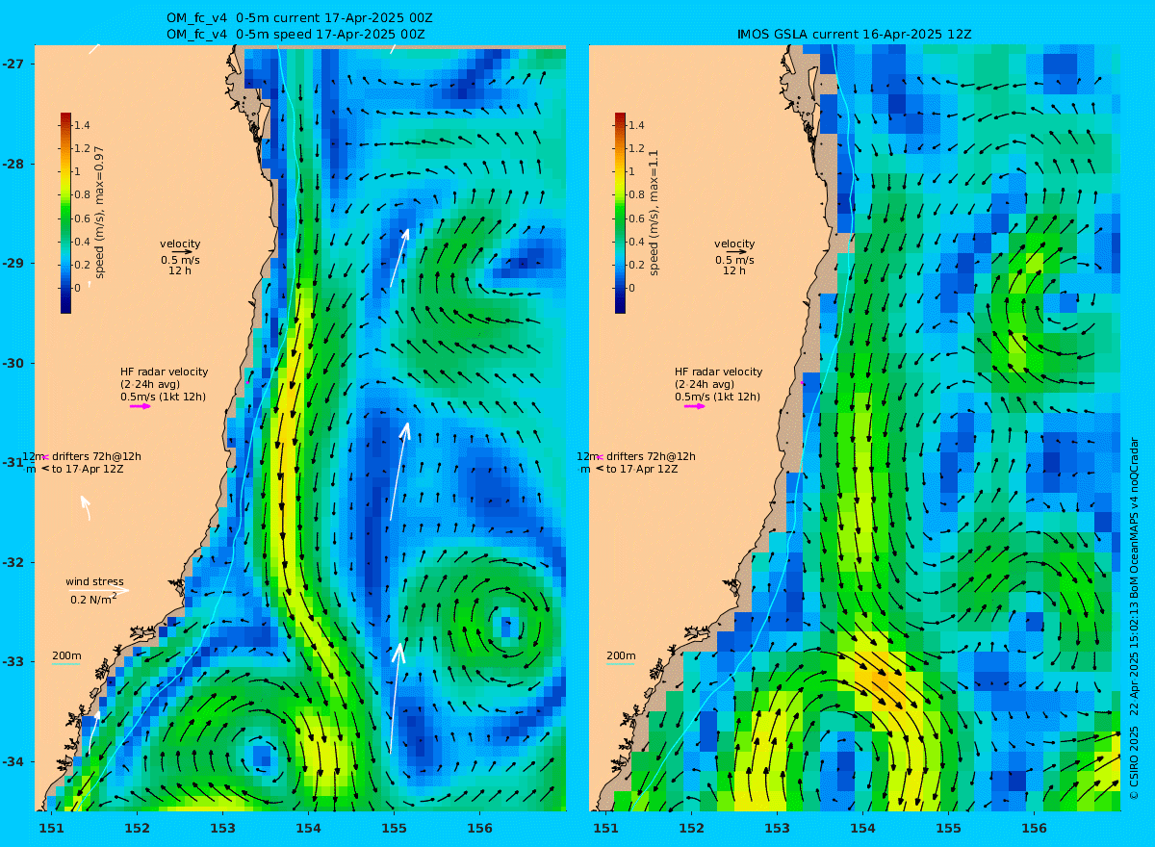
Task: Click the speed color bar in the IMOS GSLA map
Action: coord(620,213)
